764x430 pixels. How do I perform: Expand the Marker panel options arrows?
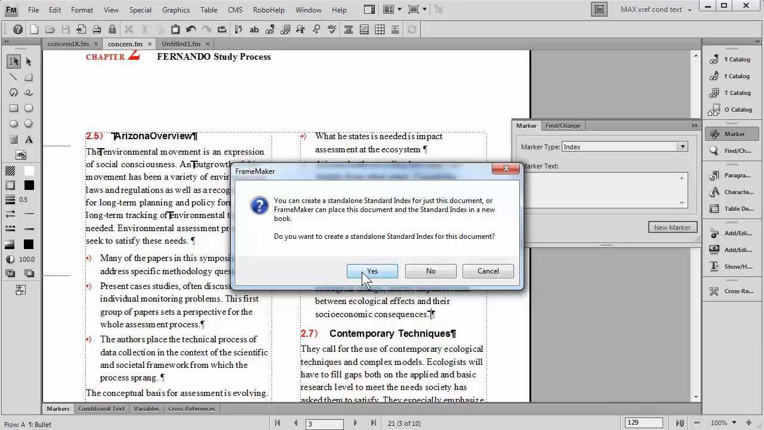click(x=695, y=125)
